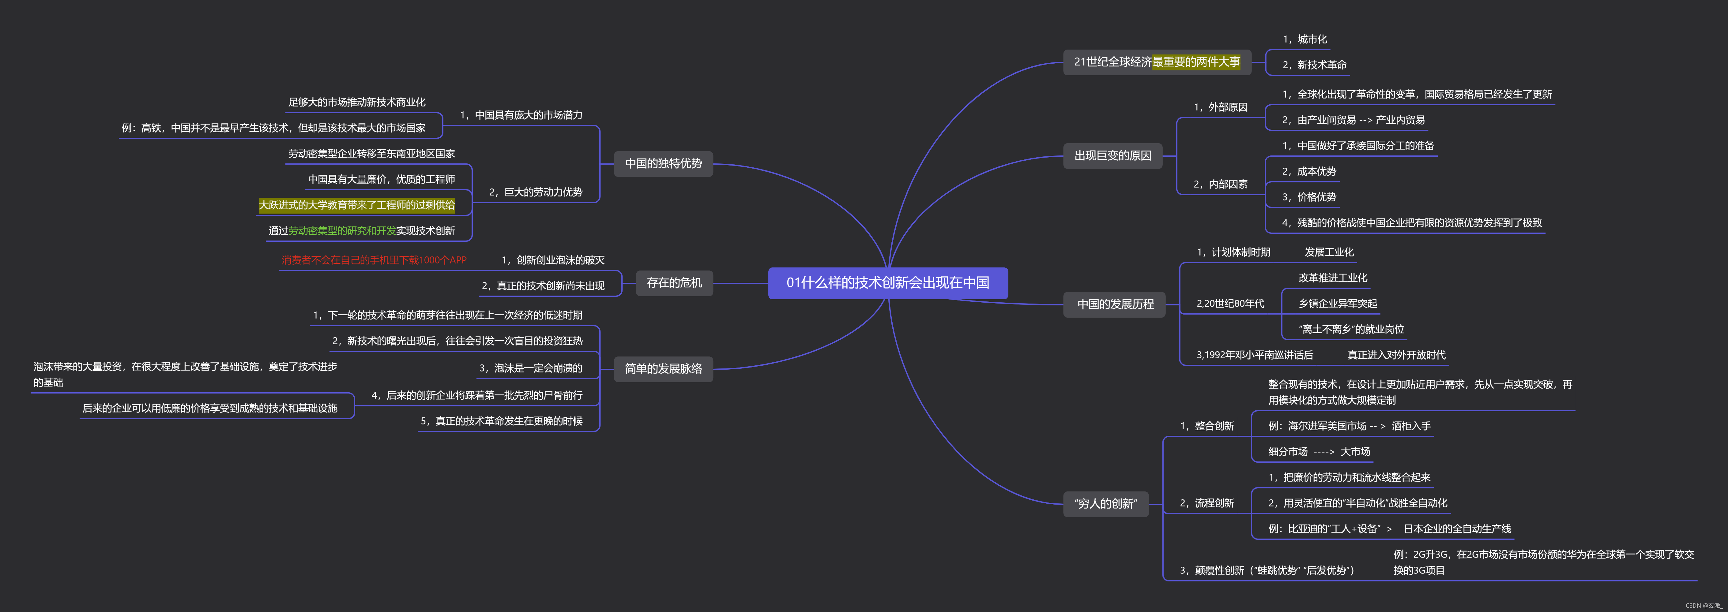
Task: Click red text 消费者不会在自己的手机里下载1000个APP
Action: [374, 260]
